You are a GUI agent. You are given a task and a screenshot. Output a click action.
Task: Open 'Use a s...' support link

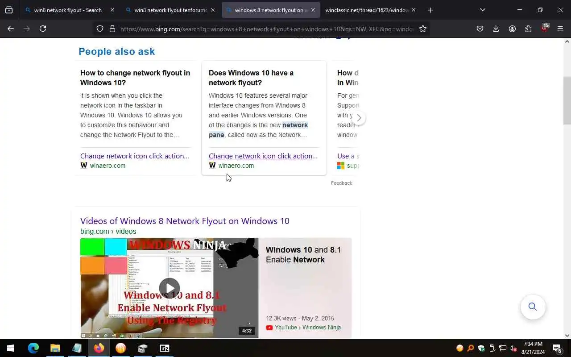tap(348, 156)
